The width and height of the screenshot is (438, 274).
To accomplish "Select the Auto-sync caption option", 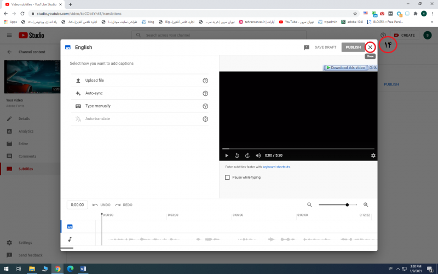I will click(94, 94).
